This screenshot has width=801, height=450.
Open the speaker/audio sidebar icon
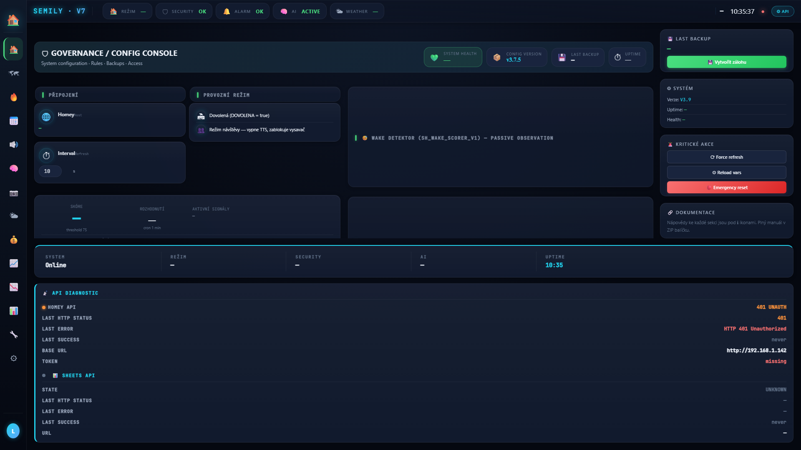point(13,145)
